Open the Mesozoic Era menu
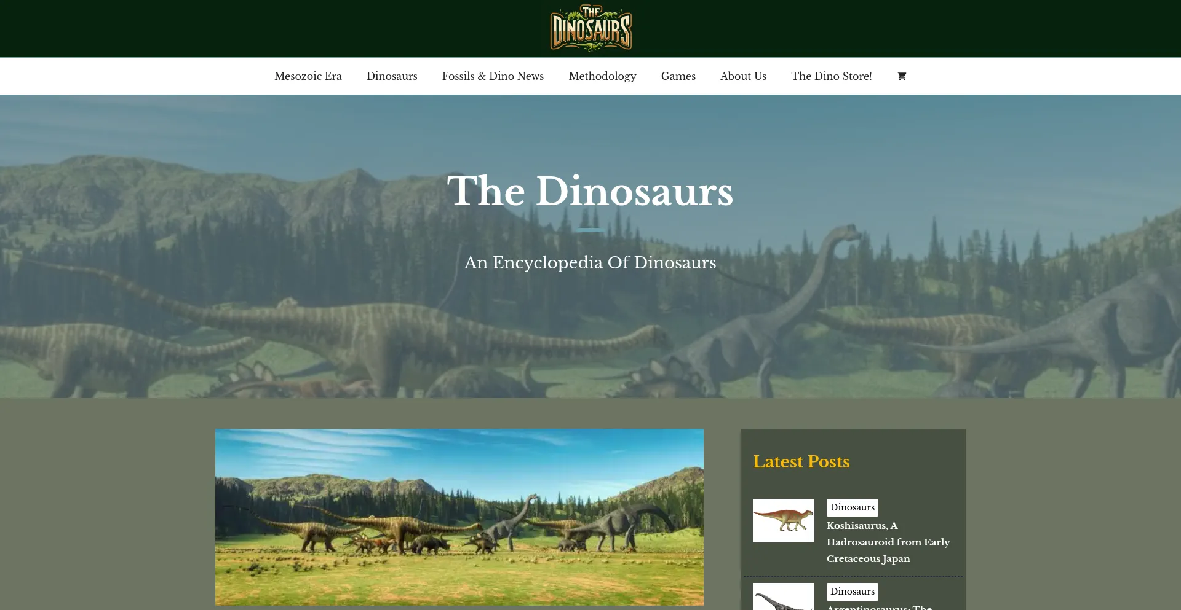The width and height of the screenshot is (1181, 610). tap(308, 76)
